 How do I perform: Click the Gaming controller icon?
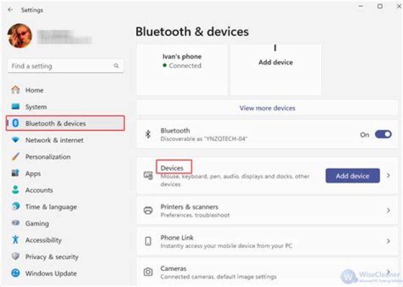16,223
